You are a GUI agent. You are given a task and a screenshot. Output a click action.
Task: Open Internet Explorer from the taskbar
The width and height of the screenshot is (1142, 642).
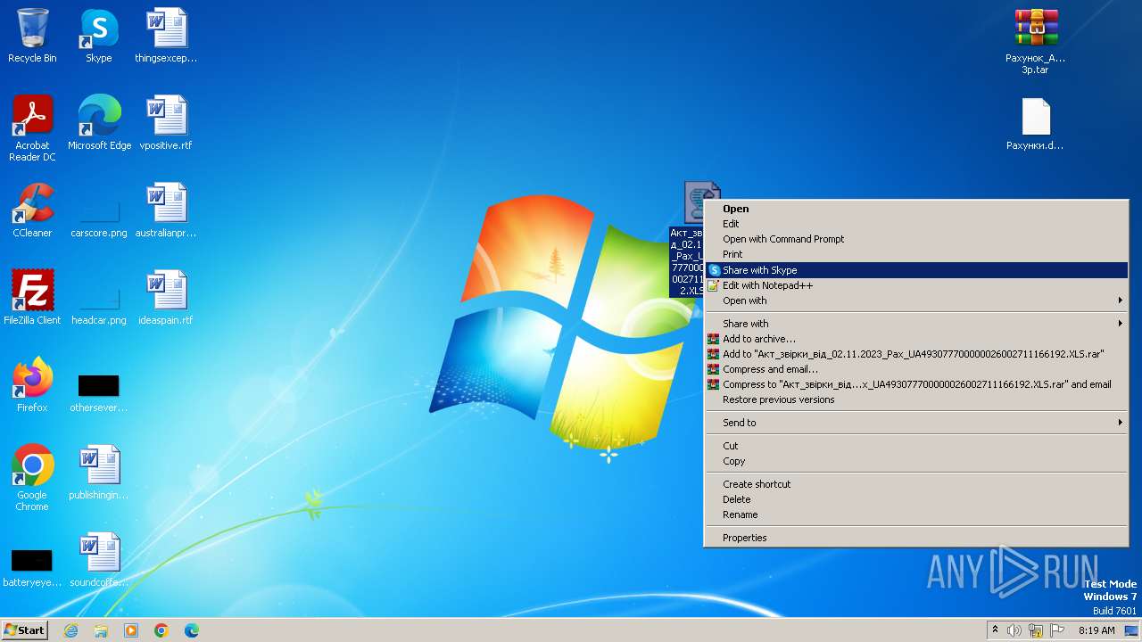tap(70, 630)
